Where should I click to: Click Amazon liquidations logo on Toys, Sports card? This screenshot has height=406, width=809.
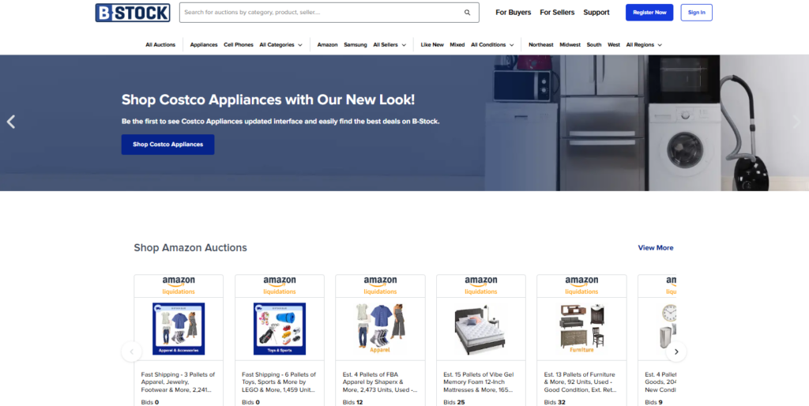click(280, 285)
